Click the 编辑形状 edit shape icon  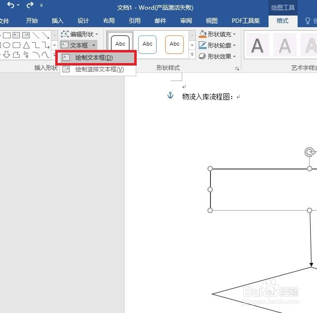65,34
